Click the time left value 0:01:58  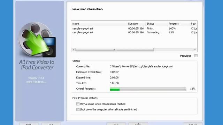114,83
